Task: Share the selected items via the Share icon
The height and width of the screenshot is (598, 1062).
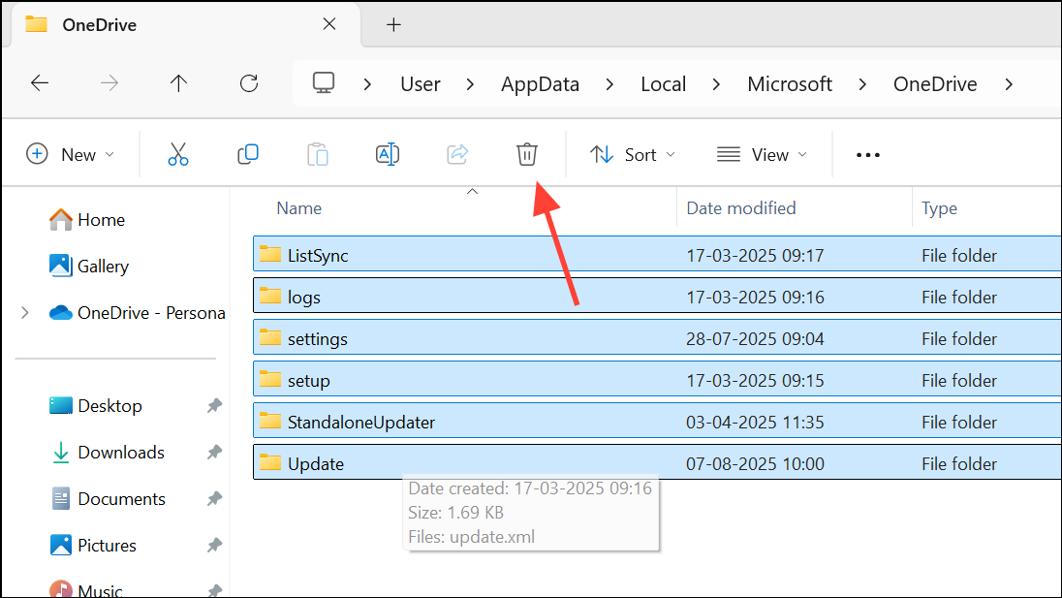Action: coord(457,154)
